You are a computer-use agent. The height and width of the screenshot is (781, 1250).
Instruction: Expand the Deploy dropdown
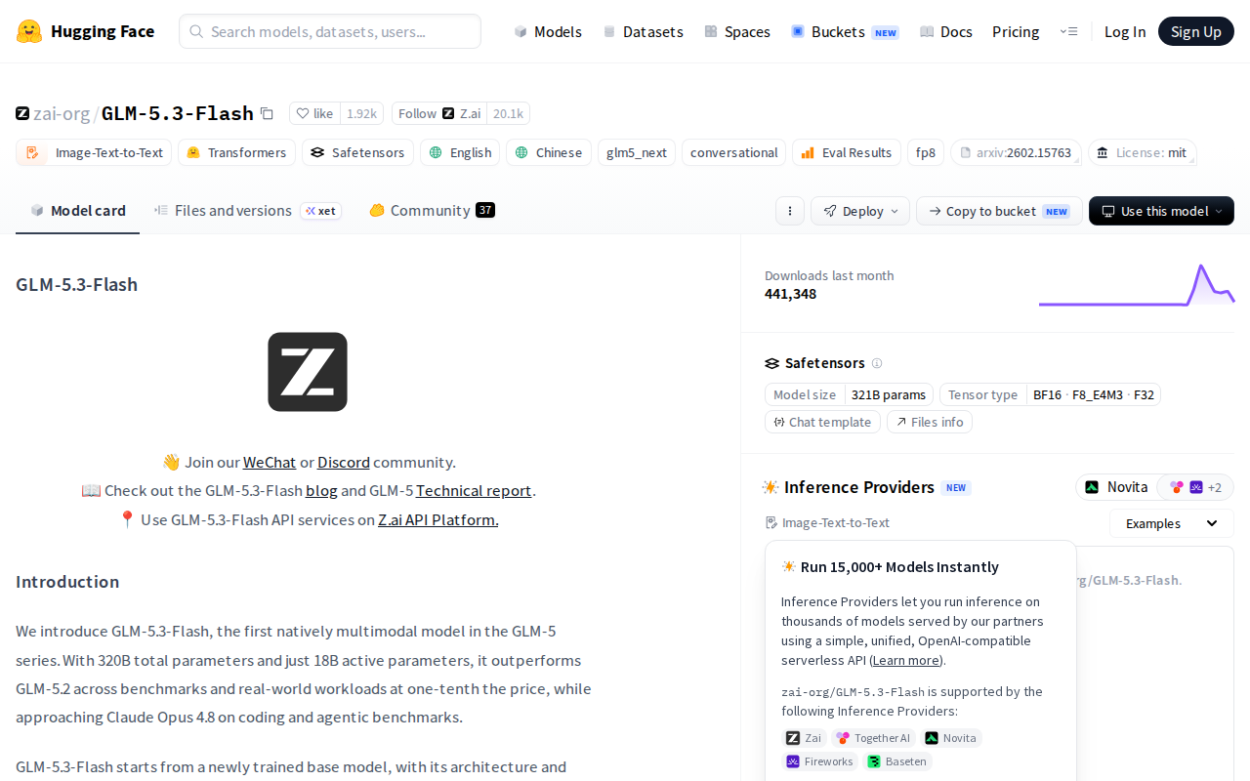point(860,211)
